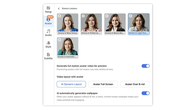Favorite the star on Emma in Black Blazer
The height and width of the screenshot is (110, 195).
coord(107,16)
